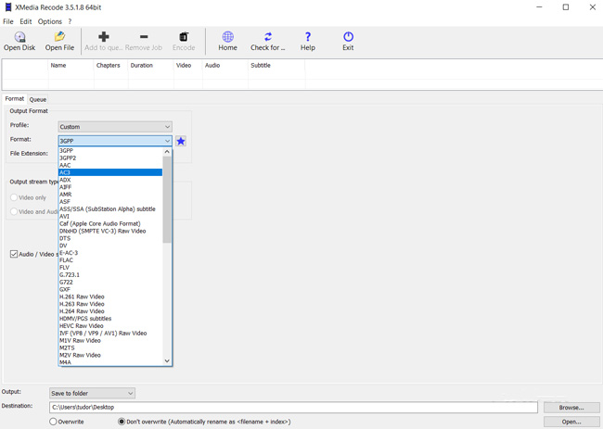Click the Duration column header
603x429 pixels.
[150, 65]
